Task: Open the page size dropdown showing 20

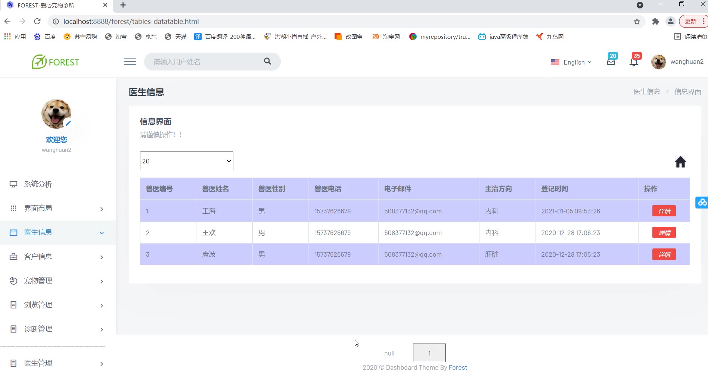Action: click(186, 161)
